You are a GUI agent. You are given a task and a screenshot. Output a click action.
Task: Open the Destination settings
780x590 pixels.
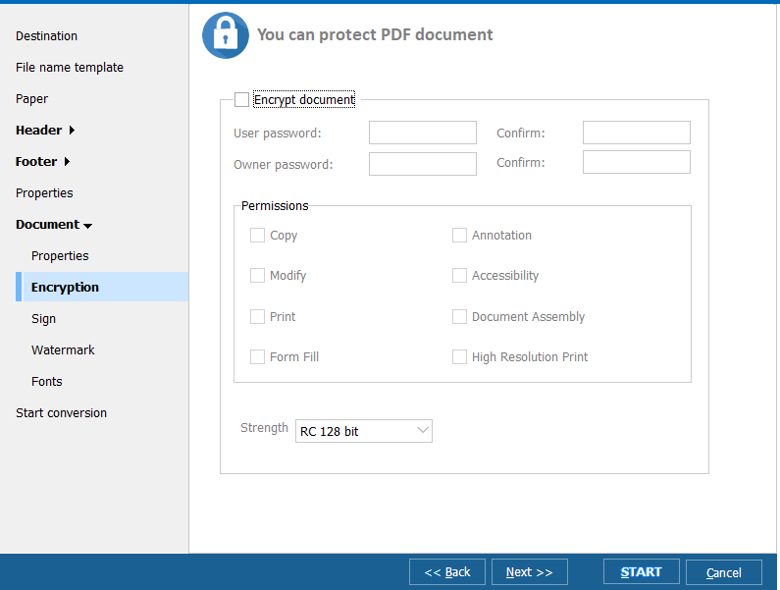click(x=46, y=36)
